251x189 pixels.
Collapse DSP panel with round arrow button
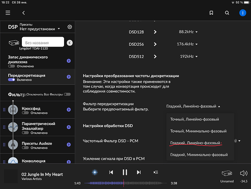point(70,43)
